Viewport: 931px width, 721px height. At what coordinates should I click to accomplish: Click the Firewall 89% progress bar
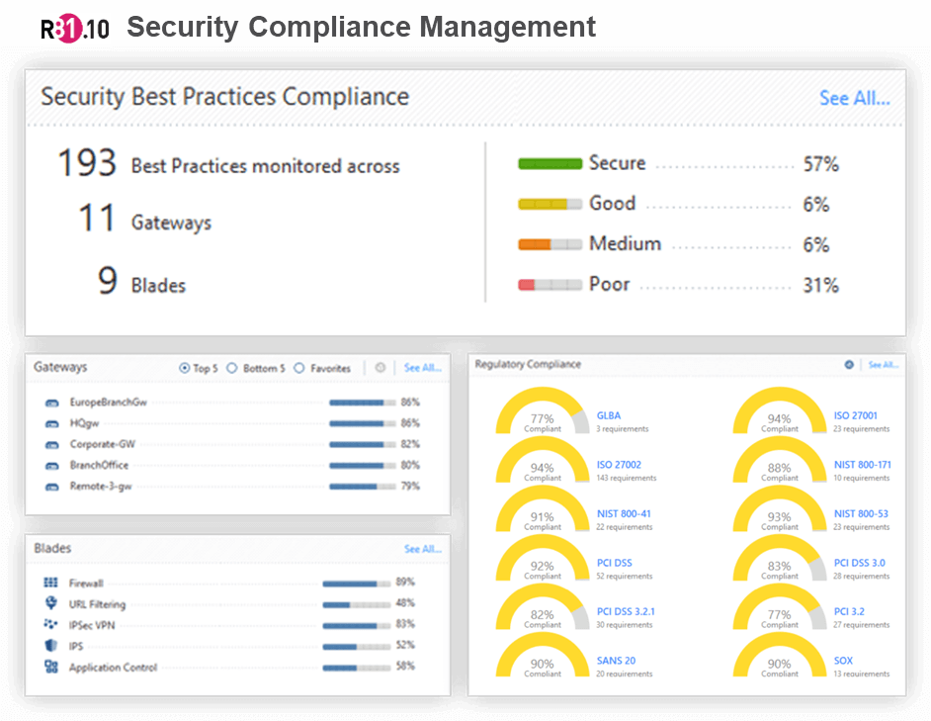pyautogui.click(x=356, y=584)
